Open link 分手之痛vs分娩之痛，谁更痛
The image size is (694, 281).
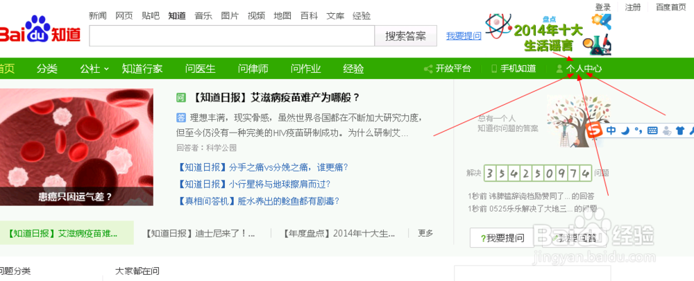coord(262,168)
